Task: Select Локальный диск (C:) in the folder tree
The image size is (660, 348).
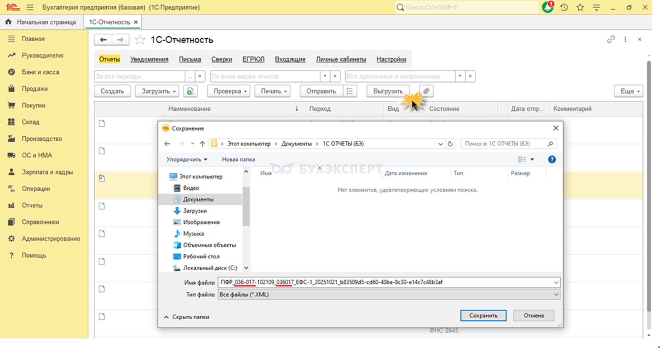Action: [210, 268]
